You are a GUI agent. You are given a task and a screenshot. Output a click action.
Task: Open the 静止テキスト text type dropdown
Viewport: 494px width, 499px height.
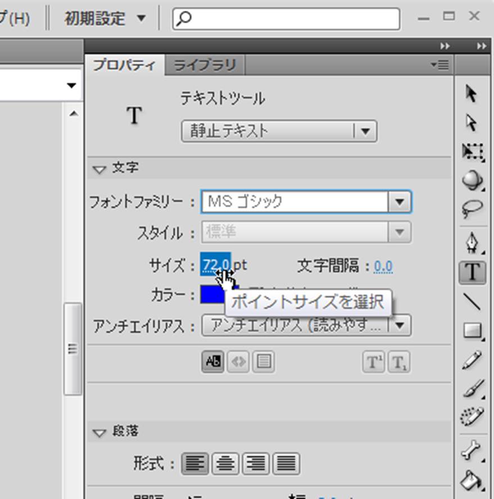(x=365, y=131)
